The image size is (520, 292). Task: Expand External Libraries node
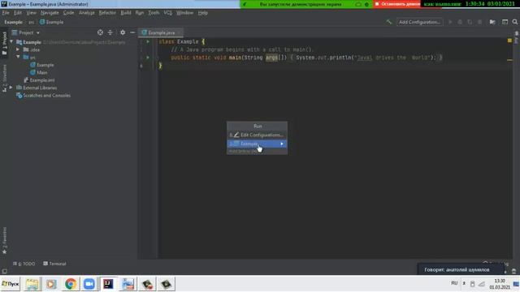point(11,88)
